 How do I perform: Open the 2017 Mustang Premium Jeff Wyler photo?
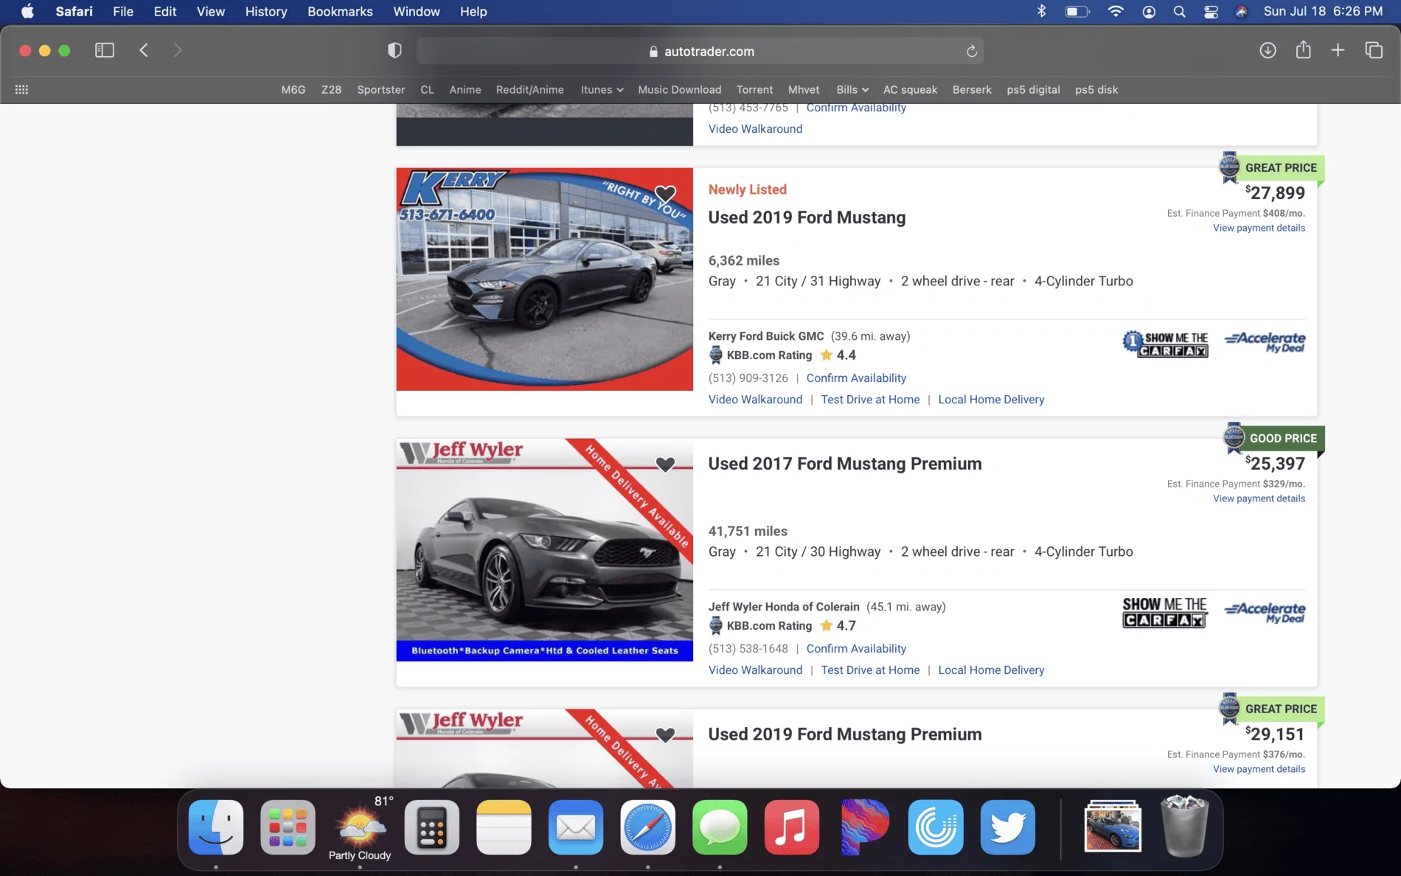544,550
